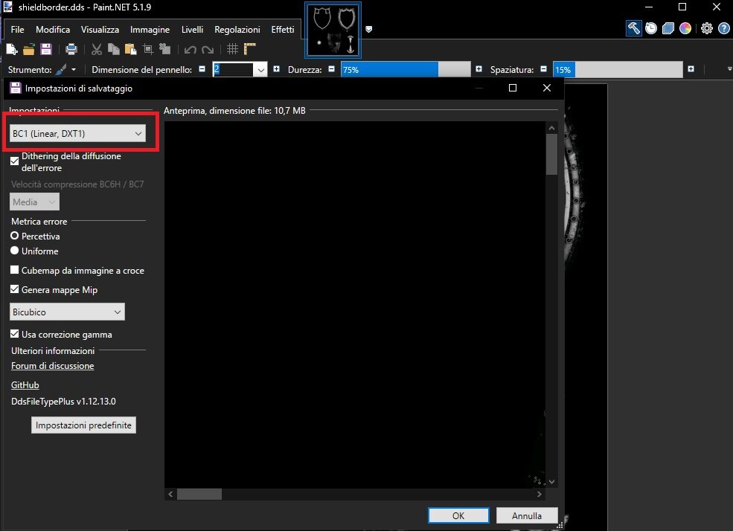Image resolution: width=733 pixels, height=531 pixels.
Task: Undo with the curved left arrow
Action: pyautogui.click(x=190, y=50)
